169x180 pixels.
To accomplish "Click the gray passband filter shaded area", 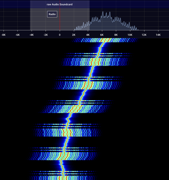I will pos(60,19).
